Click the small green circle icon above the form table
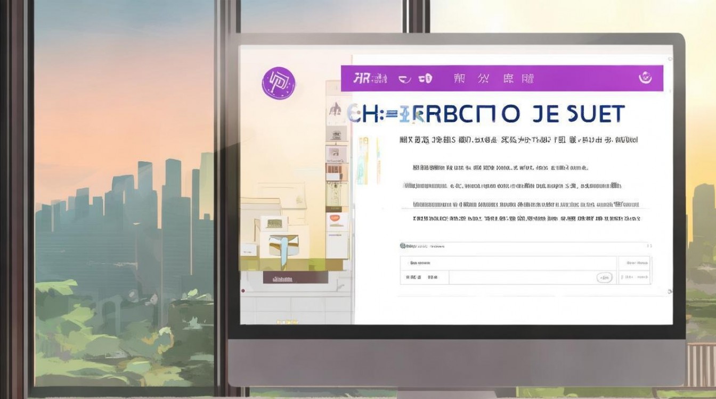 403,246
